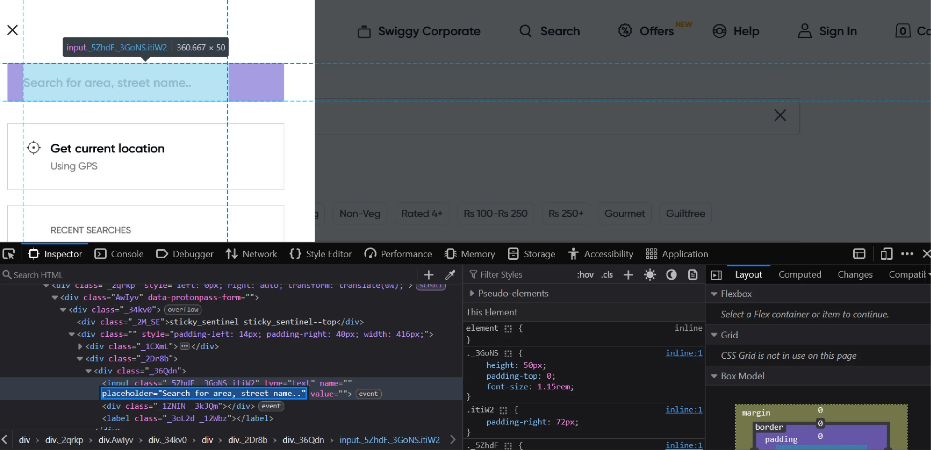Switch to the Console tab
Screen dimensions: 931x450
[x=119, y=254]
